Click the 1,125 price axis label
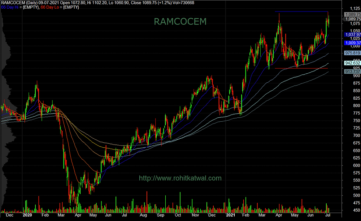 [x=355, y=9]
